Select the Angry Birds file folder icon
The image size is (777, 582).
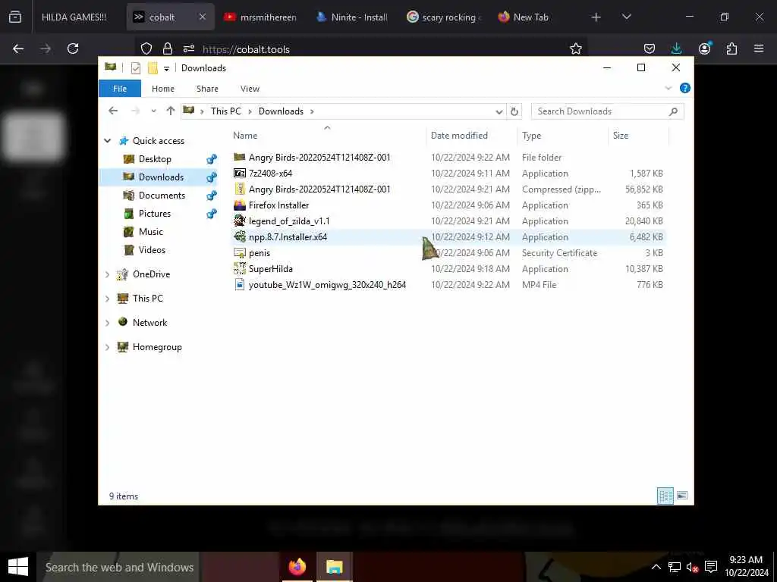click(240, 158)
